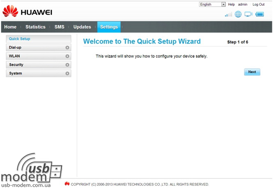This screenshot has width=273, height=188.
Task: Expand the Dial-up sidebar section
Action: [x=39, y=48]
